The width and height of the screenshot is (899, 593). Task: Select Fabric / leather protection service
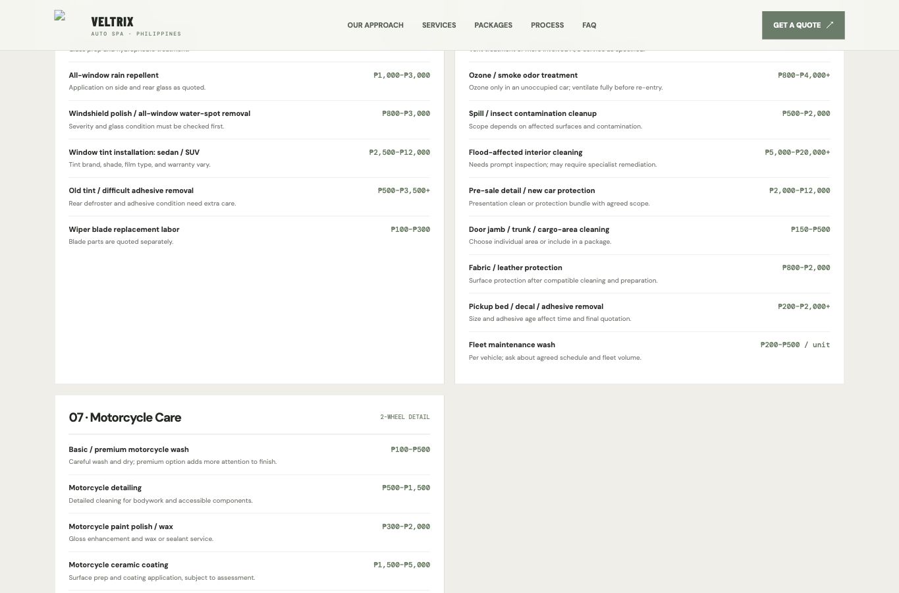515,268
